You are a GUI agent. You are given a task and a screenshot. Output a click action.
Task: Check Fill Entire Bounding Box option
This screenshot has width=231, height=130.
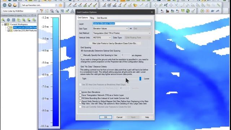80,98
